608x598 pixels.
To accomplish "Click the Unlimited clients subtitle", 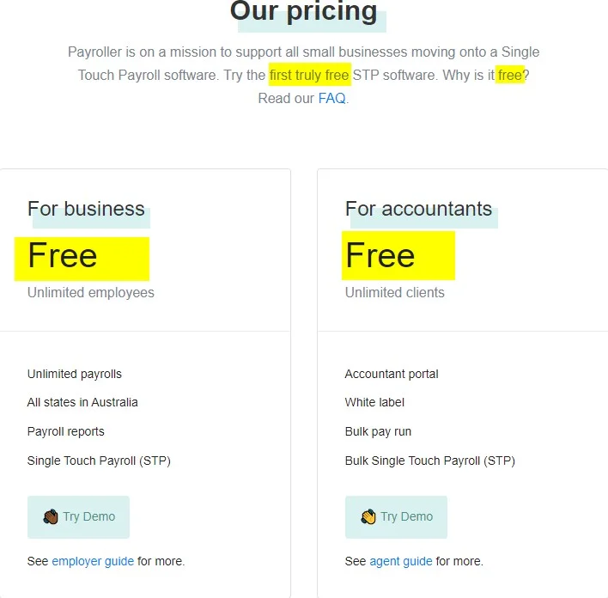I will (x=395, y=292).
